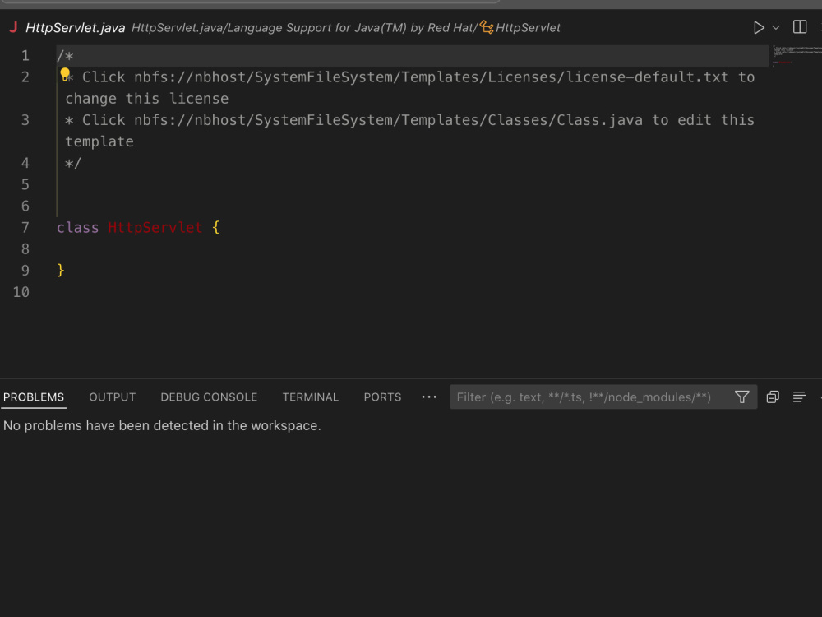Click the closing brace on line 9

pyautogui.click(x=60, y=270)
